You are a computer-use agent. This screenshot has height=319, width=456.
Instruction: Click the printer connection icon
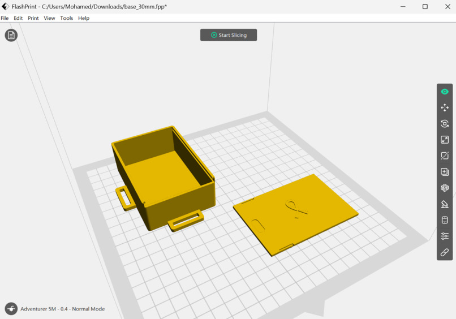[11, 309]
